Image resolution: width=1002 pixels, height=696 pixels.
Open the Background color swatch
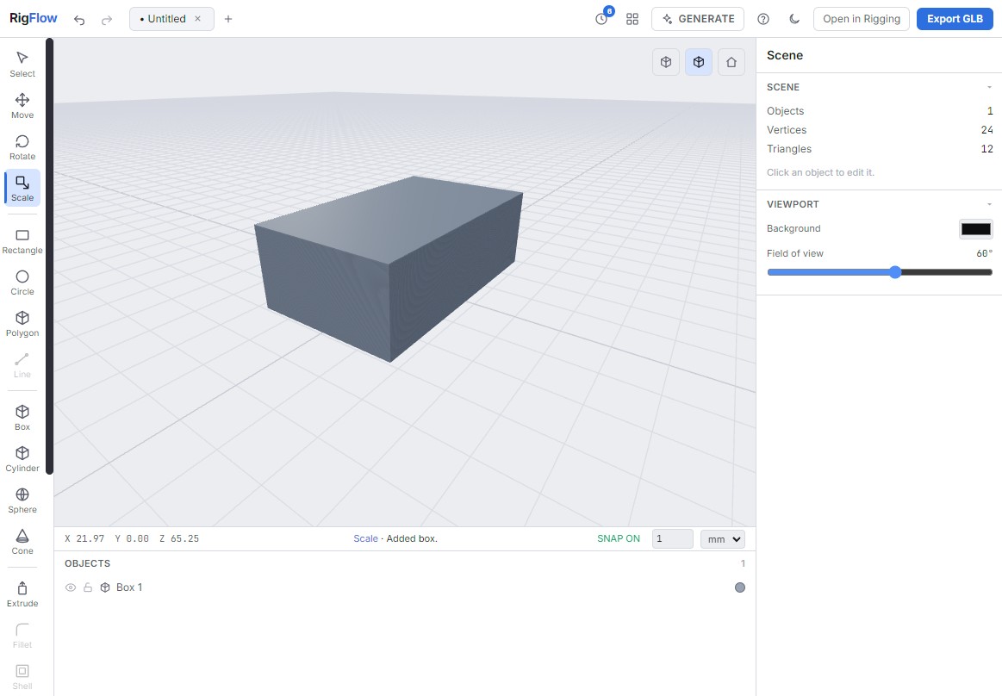(976, 229)
